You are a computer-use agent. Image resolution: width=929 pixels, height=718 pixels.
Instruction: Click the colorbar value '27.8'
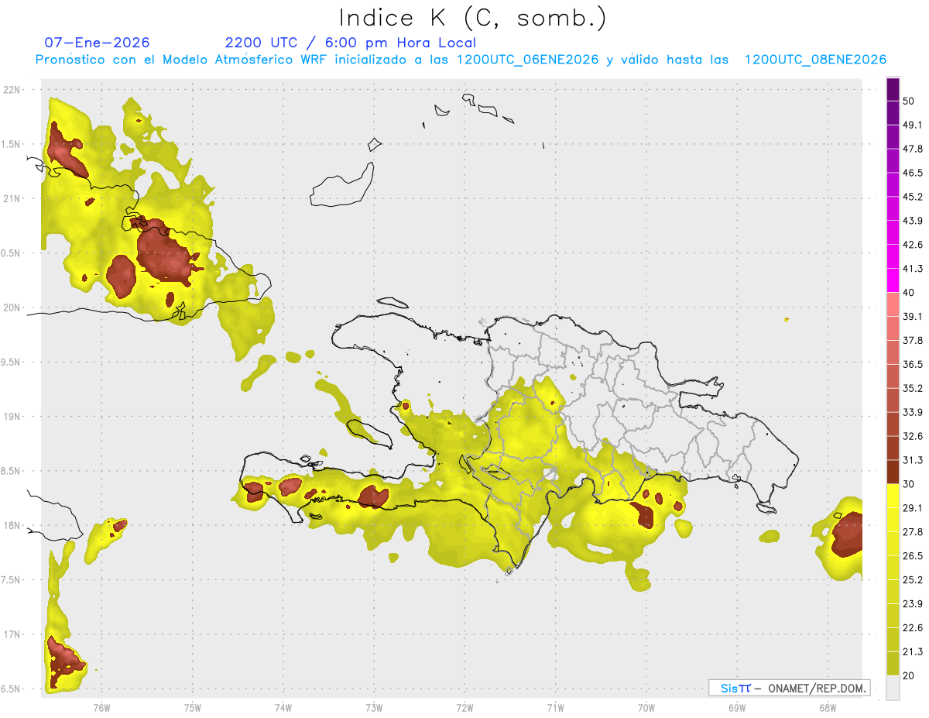(913, 532)
